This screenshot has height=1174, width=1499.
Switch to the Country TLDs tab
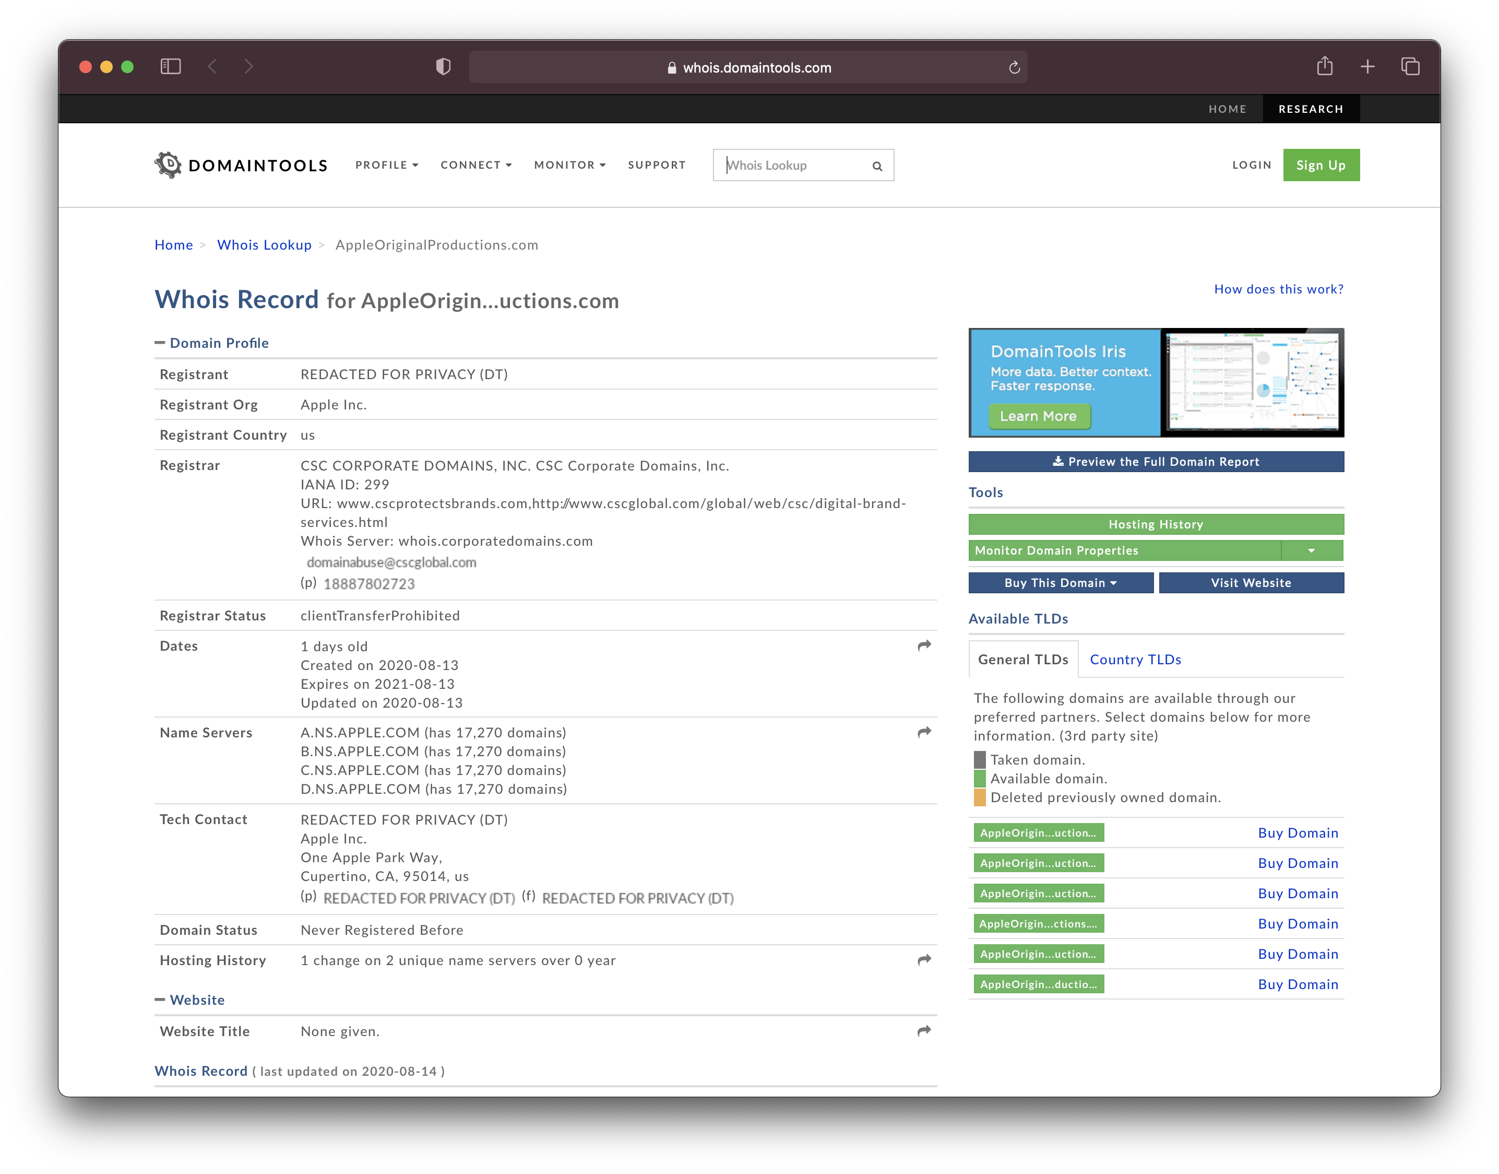[1135, 660]
